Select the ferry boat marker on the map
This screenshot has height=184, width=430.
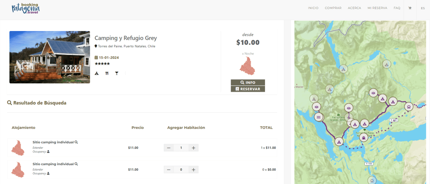pos(363,136)
